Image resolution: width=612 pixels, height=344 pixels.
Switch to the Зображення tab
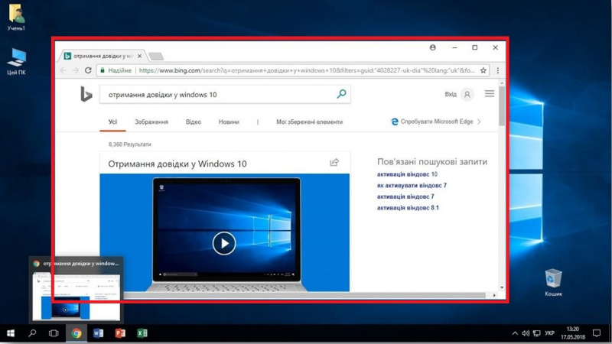point(151,122)
